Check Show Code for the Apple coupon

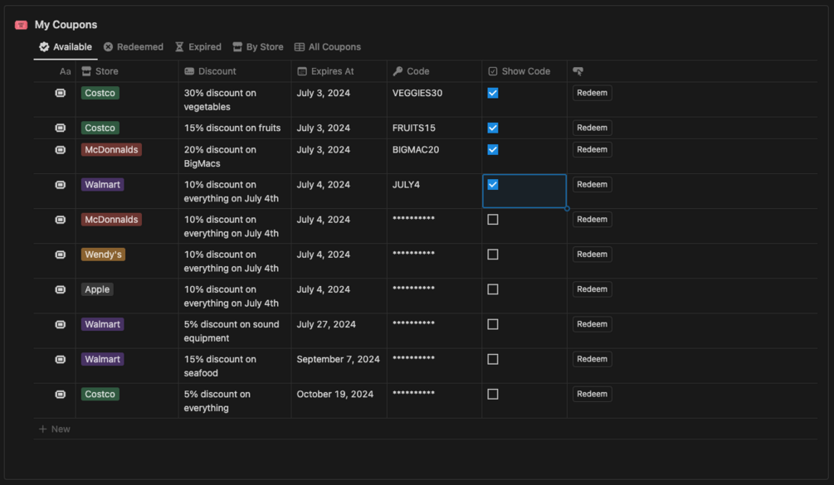493,289
